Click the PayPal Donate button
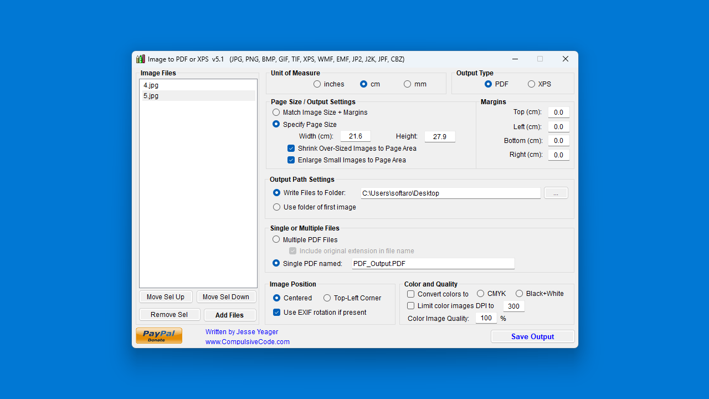The image size is (709, 399). click(159, 336)
